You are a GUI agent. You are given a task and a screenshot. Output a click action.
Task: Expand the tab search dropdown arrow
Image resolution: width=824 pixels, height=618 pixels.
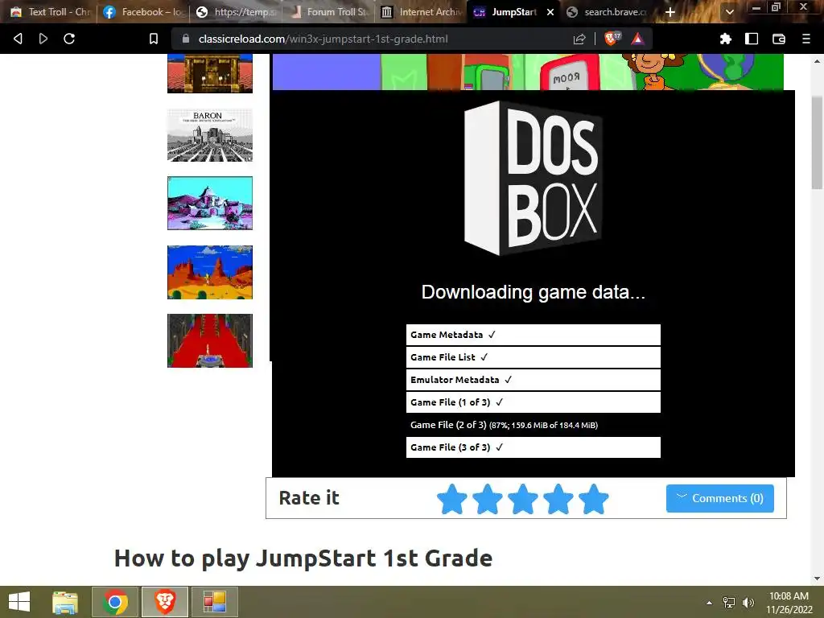coord(729,12)
